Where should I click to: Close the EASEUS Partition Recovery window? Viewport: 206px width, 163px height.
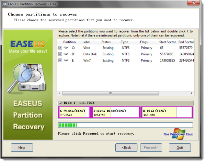(193, 3)
